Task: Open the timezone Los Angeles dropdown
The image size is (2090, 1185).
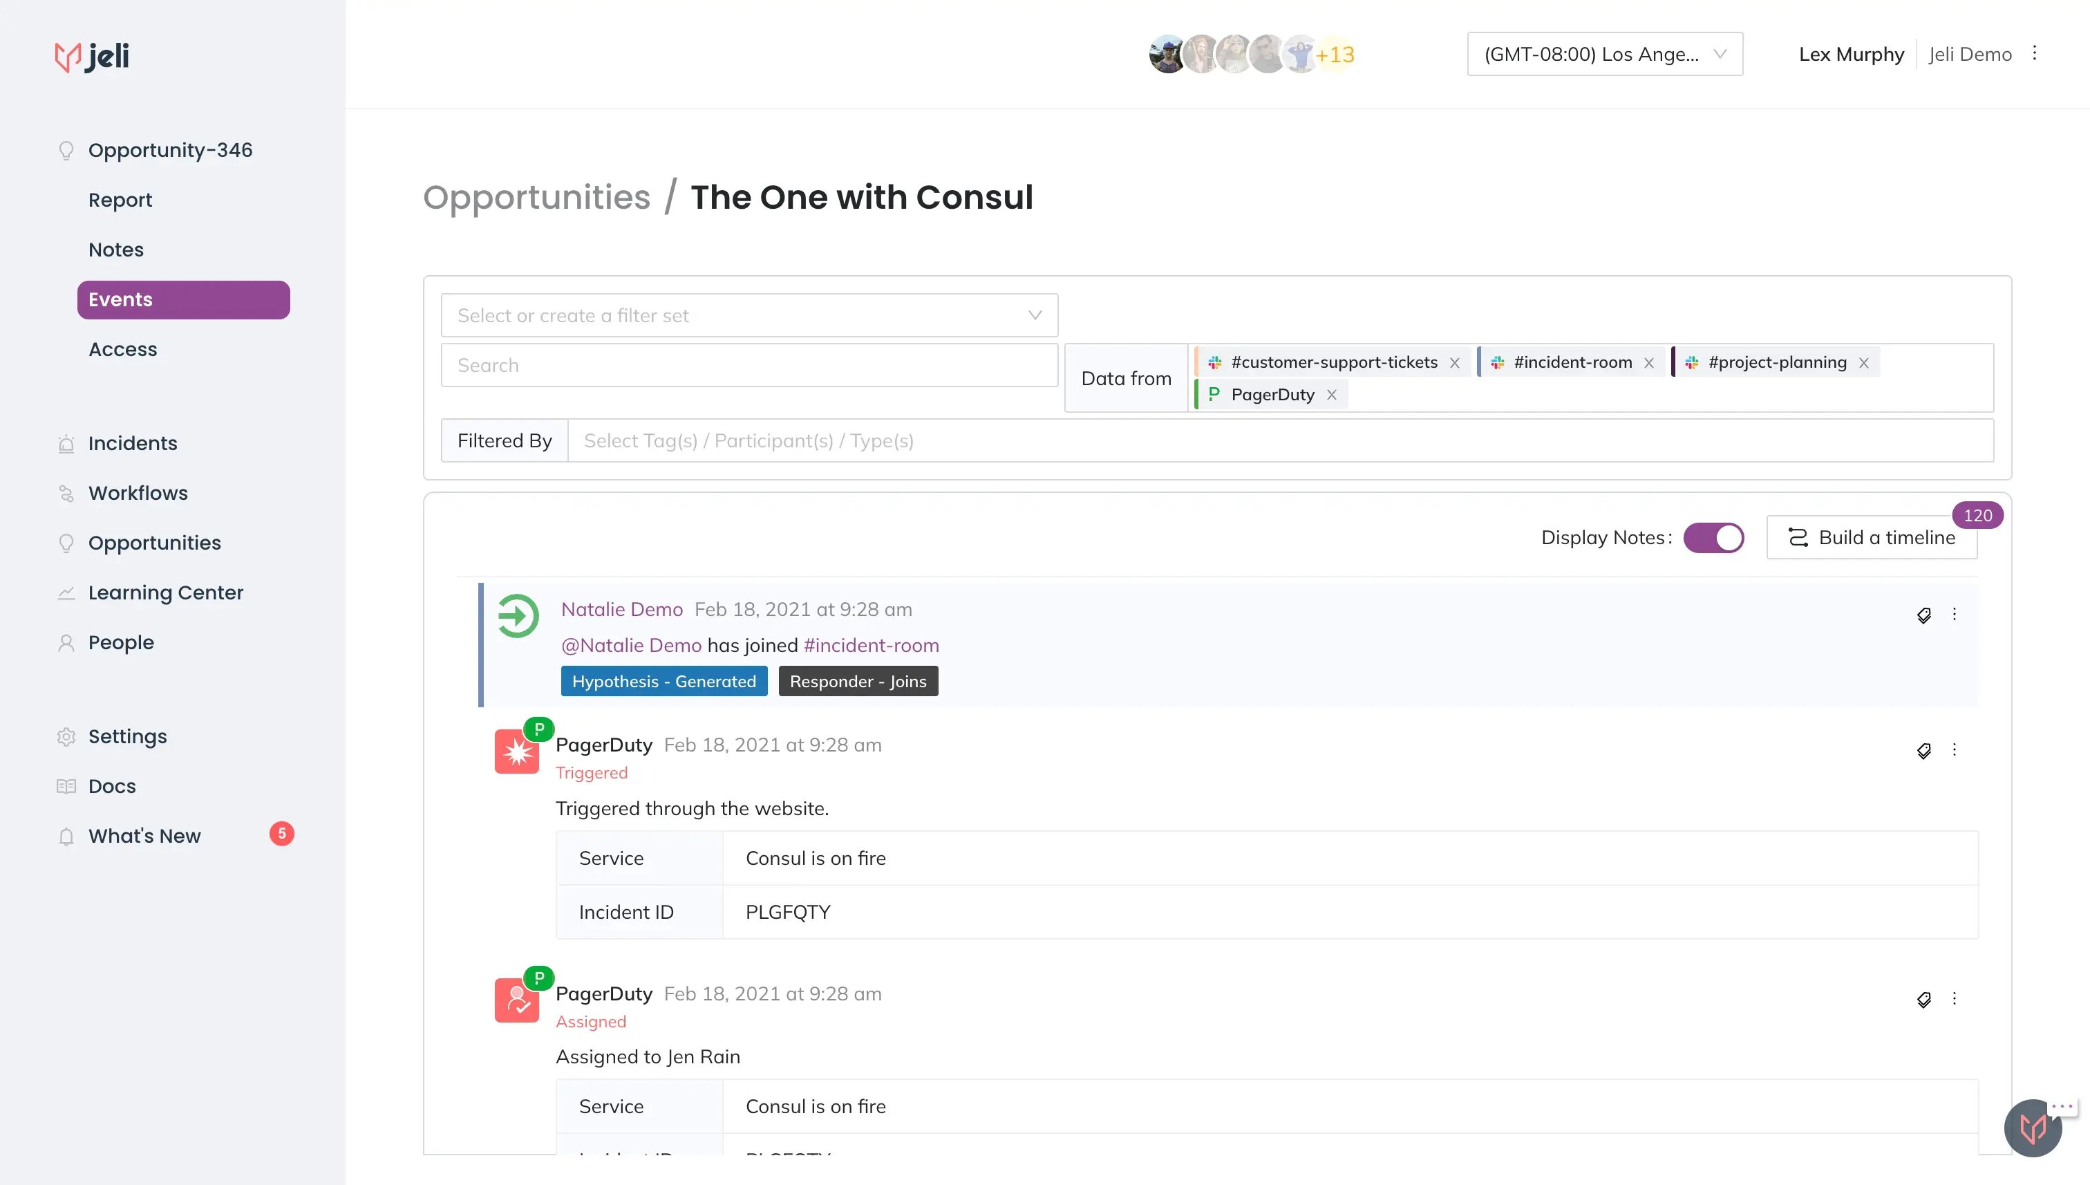Action: coord(1604,55)
